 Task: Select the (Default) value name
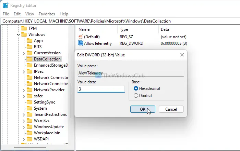(92, 37)
